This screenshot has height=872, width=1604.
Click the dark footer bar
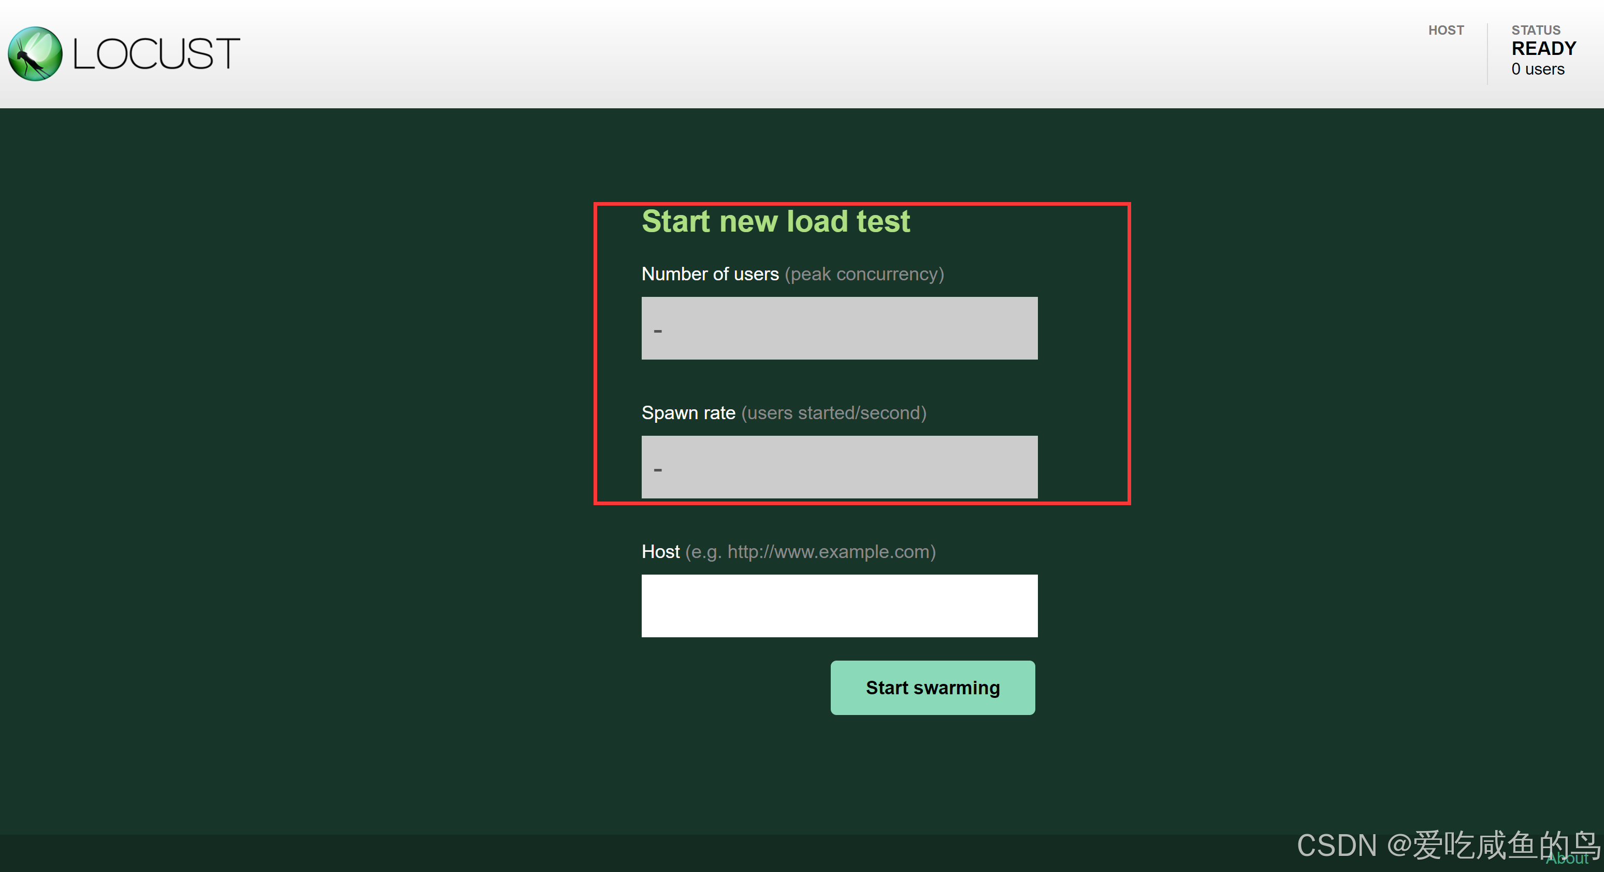tap(623, 853)
